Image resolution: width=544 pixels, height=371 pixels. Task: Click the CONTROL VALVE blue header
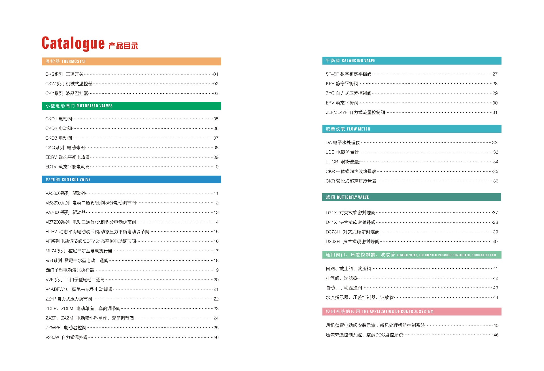[x=131, y=180]
